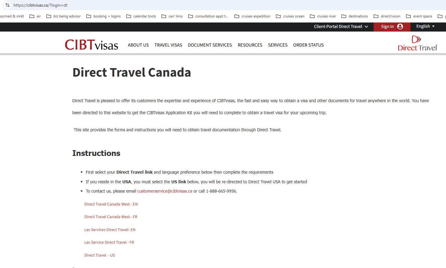The width and height of the screenshot is (446, 268).
Task: Open the cruises expedition bookmark folder
Action: point(252,16)
